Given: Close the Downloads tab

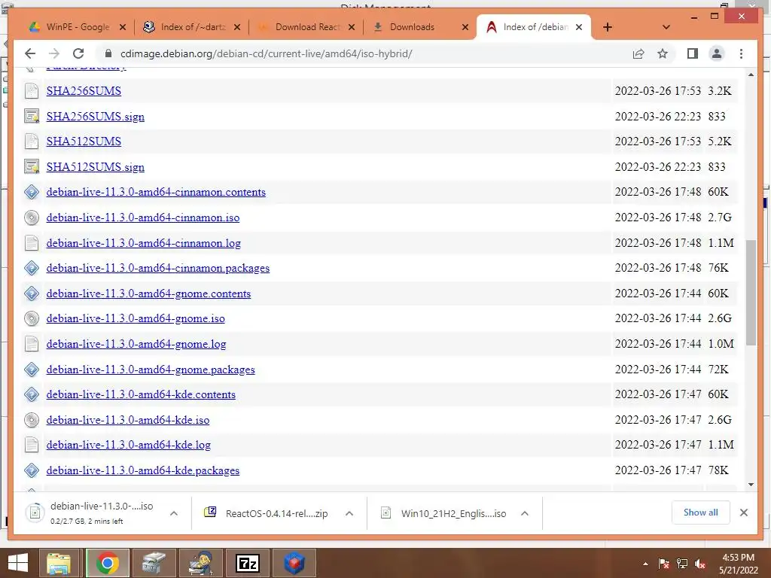Looking at the screenshot, I should 465,27.
